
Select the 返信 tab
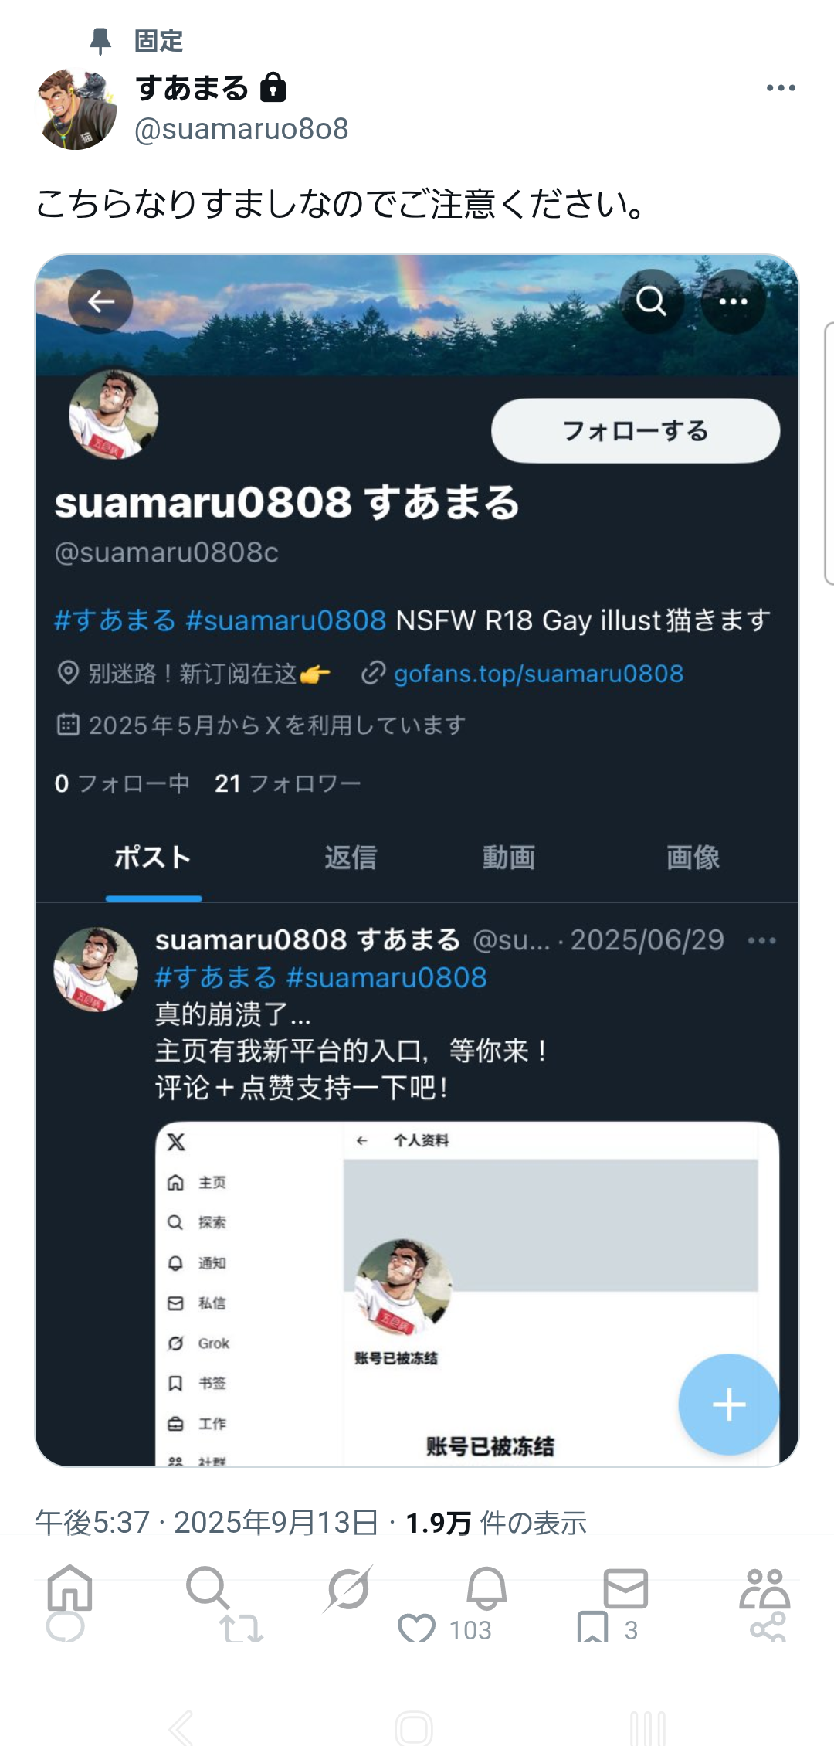pos(351,858)
